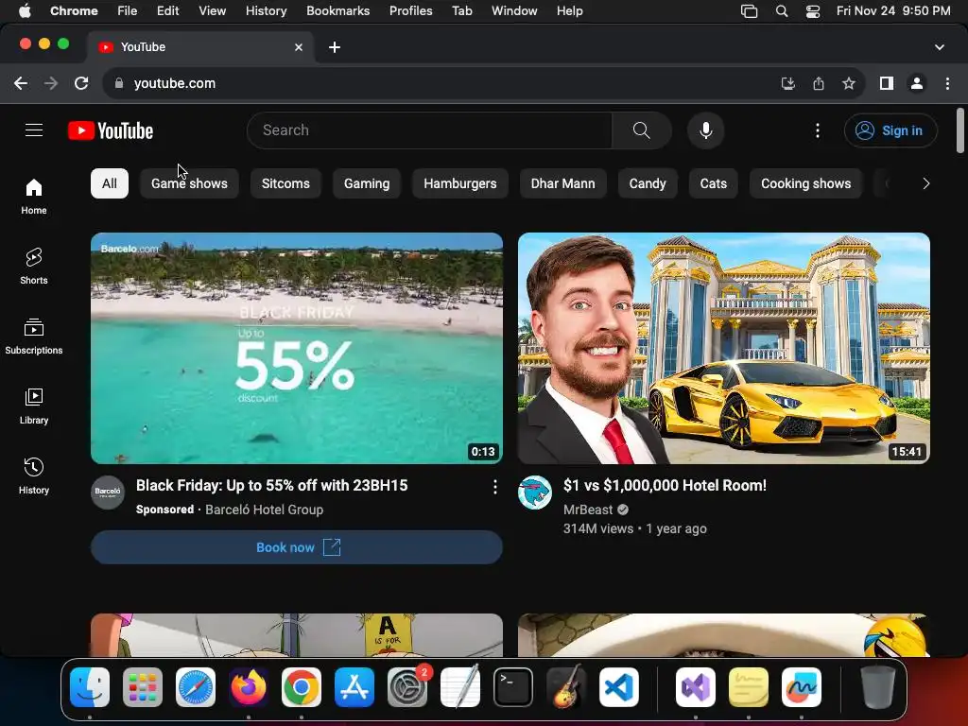Open the Bookmarks menu in menu bar

click(x=337, y=10)
